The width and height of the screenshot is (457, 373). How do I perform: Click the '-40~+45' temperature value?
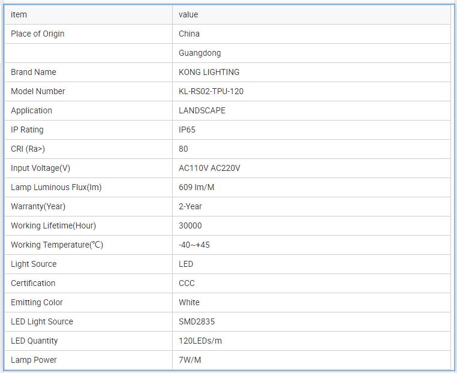(194, 245)
